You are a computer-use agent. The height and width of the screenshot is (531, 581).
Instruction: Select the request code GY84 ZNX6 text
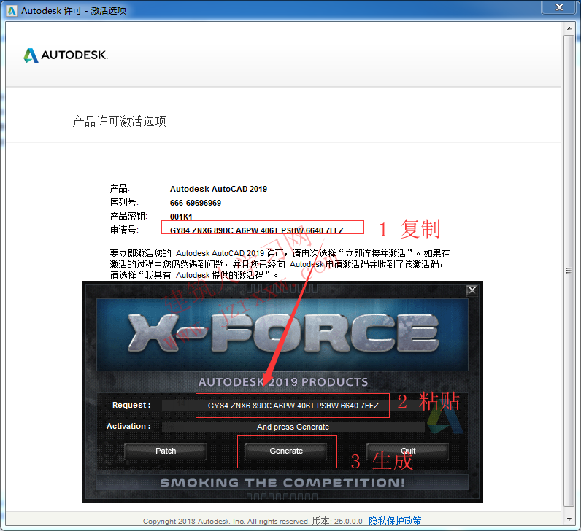[256, 230]
